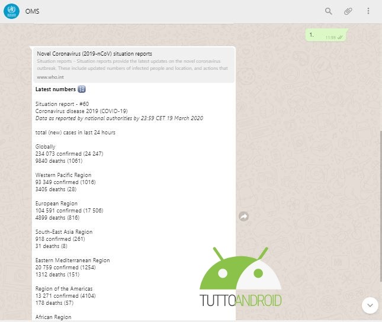The height and width of the screenshot is (322, 382).
Task: Click "total (new) cases in last 24 hours"
Action: click(x=75, y=133)
